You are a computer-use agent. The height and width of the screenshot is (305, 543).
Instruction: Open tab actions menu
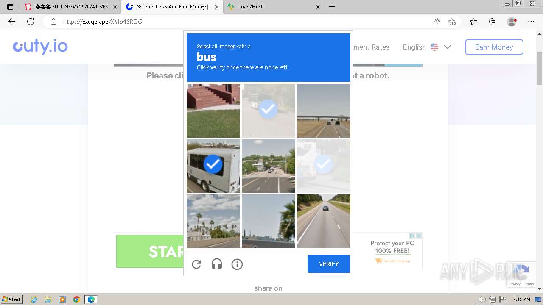(10, 7)
